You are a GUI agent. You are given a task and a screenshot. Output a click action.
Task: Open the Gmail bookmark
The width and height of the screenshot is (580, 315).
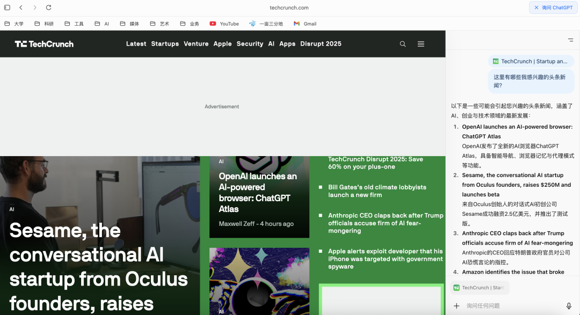point(305,24)
